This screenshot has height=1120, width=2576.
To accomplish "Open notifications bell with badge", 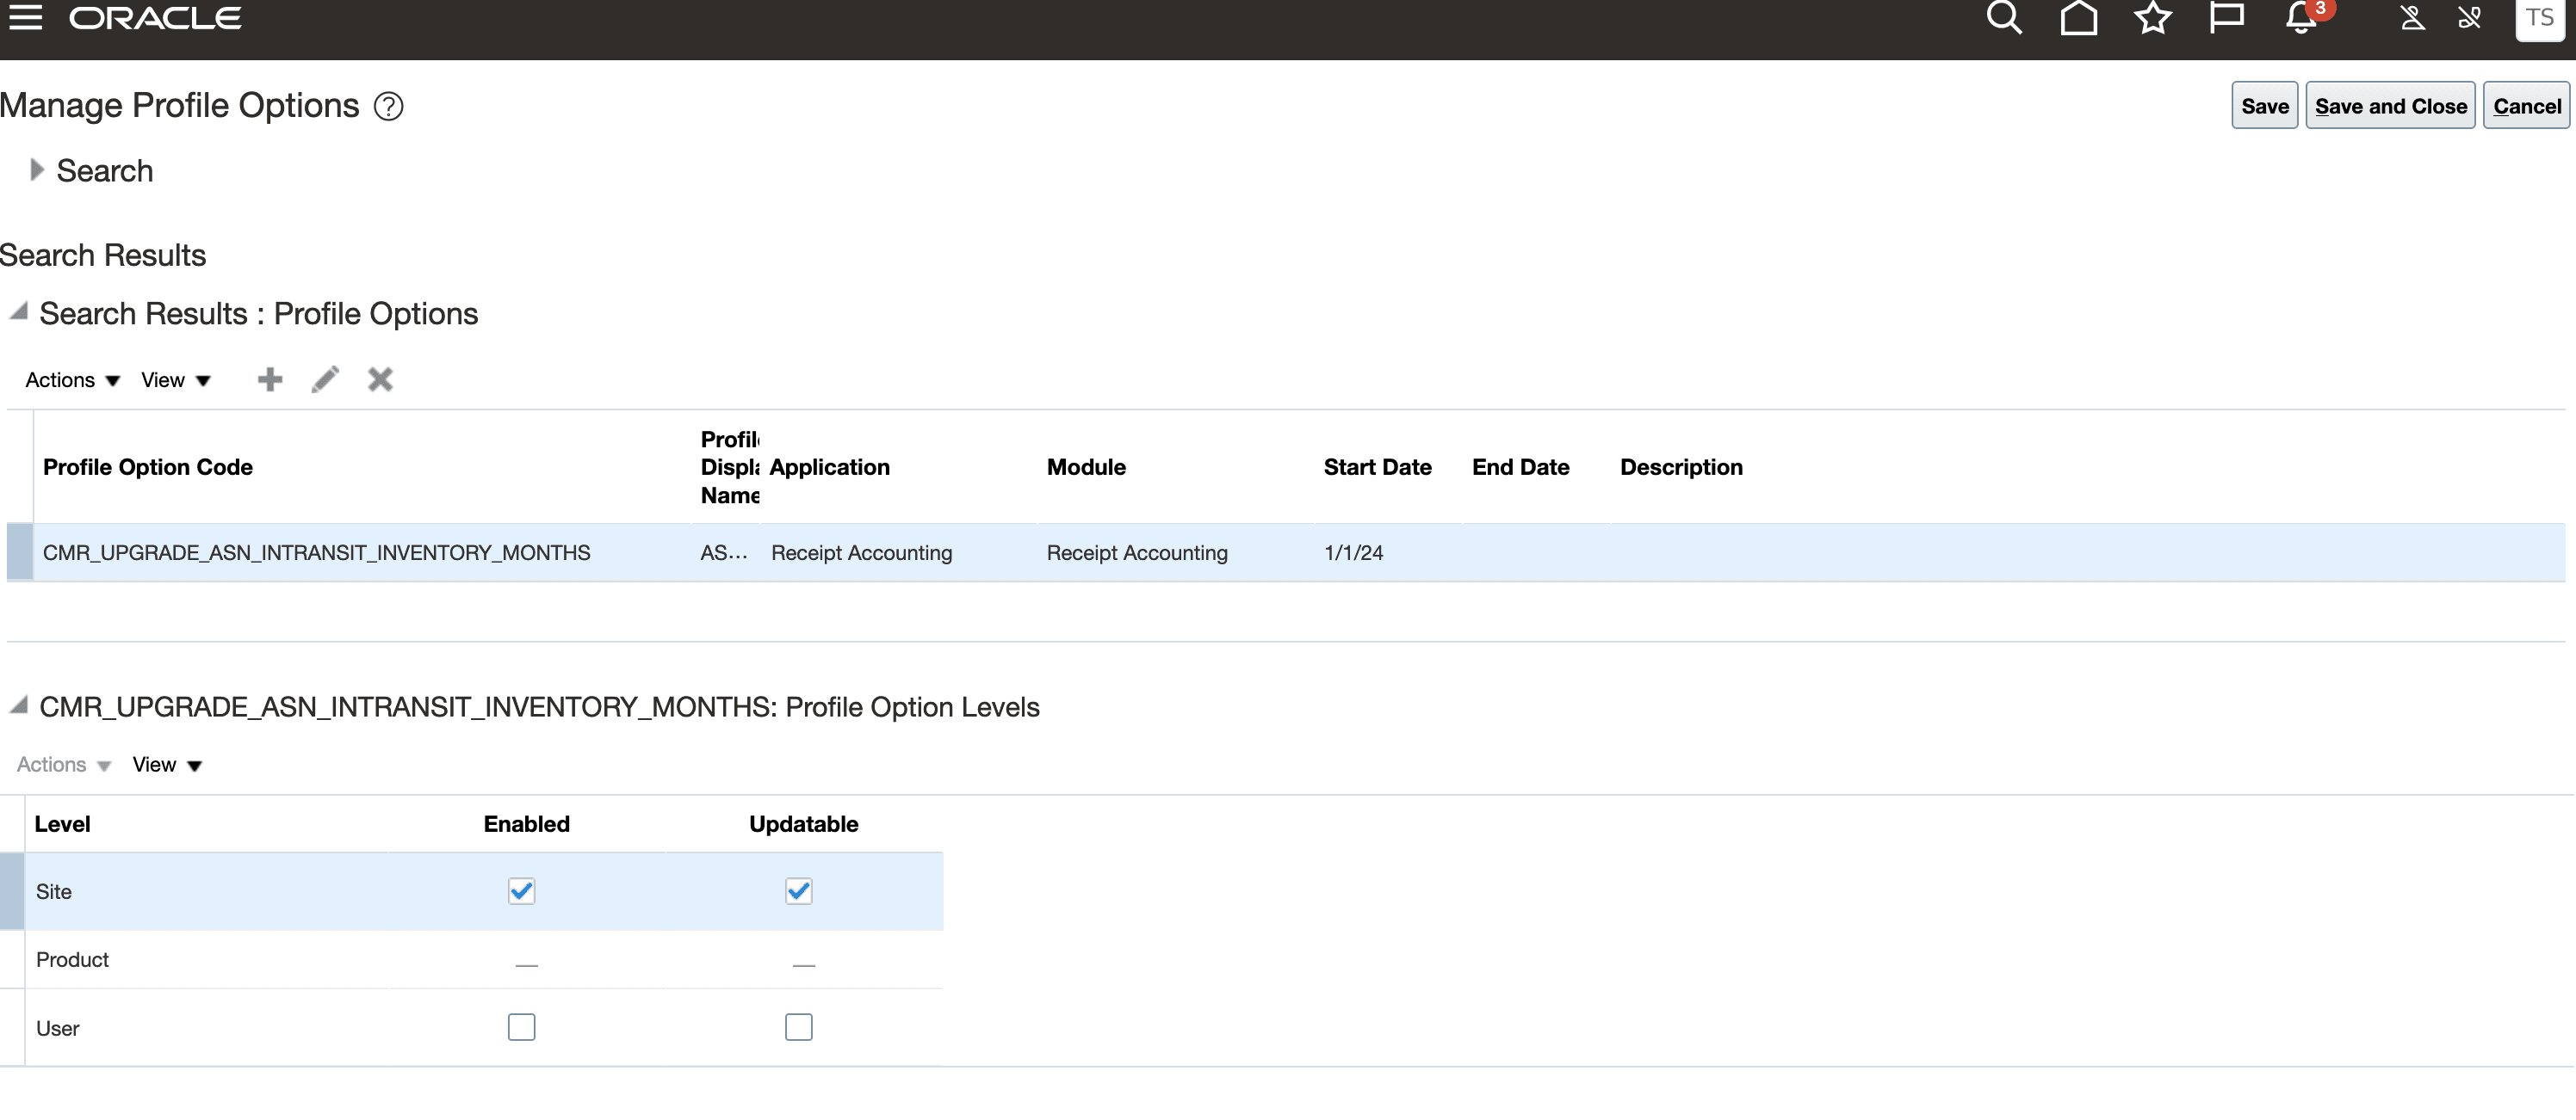I will [2301, 18].
